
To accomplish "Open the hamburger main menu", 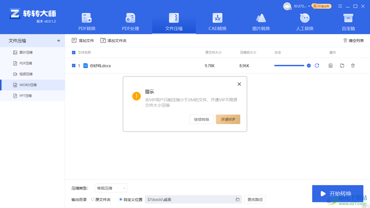I will point(340,6).
